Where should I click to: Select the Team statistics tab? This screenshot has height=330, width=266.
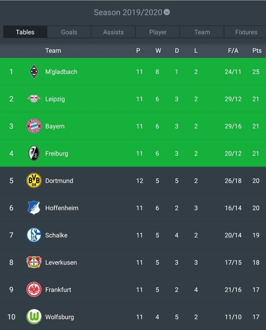[x=202, y=32]
